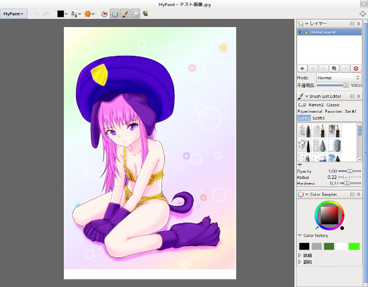Image resolution: width=368 pixels, height=287 pixels.
Task: Open the brush chooser dropdown arrow
Action: coord(79,14)
